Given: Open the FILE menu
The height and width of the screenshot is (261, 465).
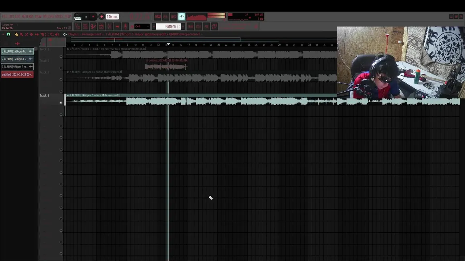Looking at the screenshot, I should point(4,16).
